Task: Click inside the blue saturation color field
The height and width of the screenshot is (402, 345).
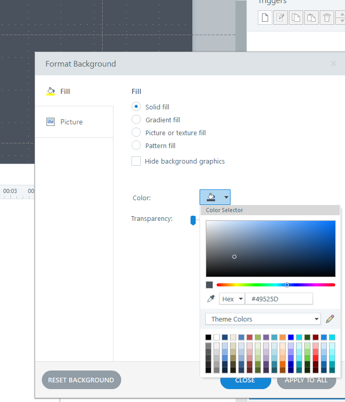Action: tap(270, 248)
